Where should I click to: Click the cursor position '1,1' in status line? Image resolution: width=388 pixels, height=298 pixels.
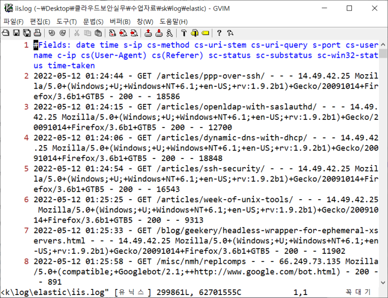300,292
